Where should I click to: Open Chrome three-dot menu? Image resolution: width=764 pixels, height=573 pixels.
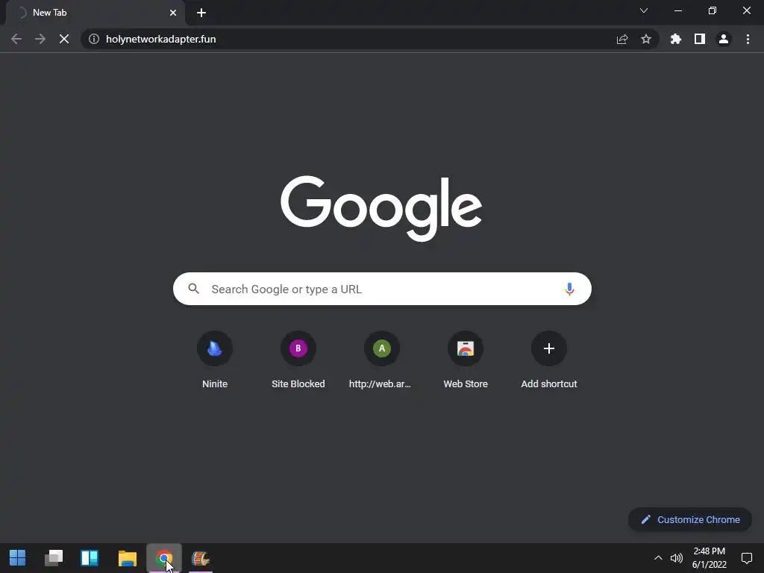[x=748, y=39]
